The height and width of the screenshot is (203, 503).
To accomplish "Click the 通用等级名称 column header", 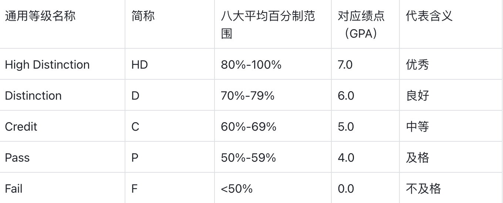I will click(40, 16).
